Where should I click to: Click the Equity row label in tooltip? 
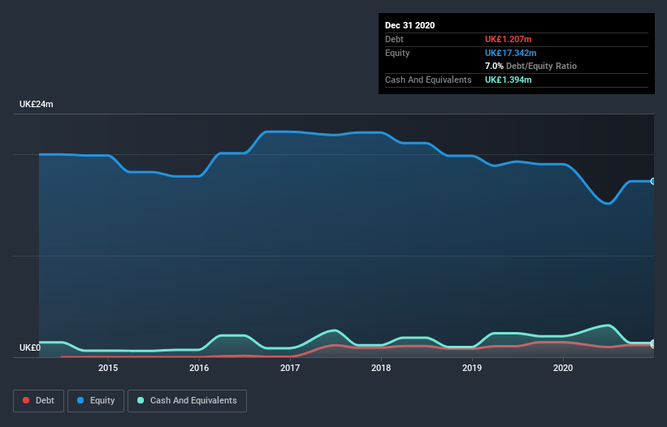pyautogui.click(x=397, y=53)
